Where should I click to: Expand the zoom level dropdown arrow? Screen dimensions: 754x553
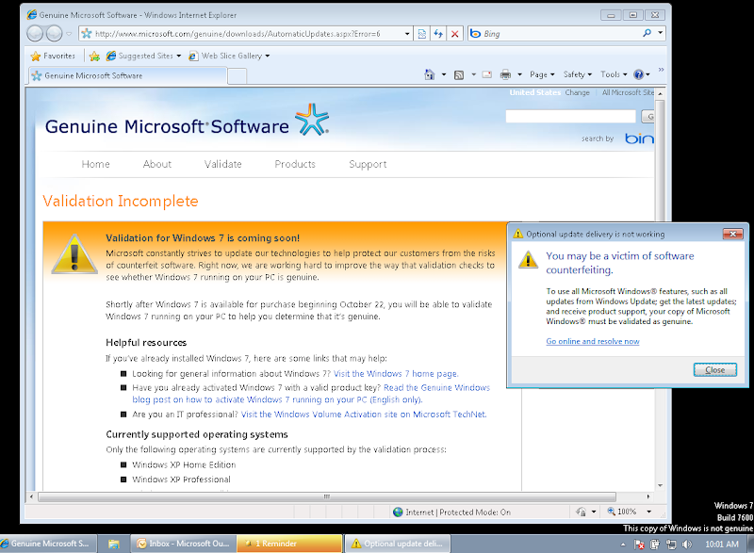pos(648,512)
